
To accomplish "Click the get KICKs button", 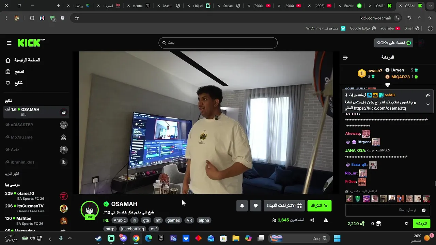I will pyautogui.click(x=394, y=43).
